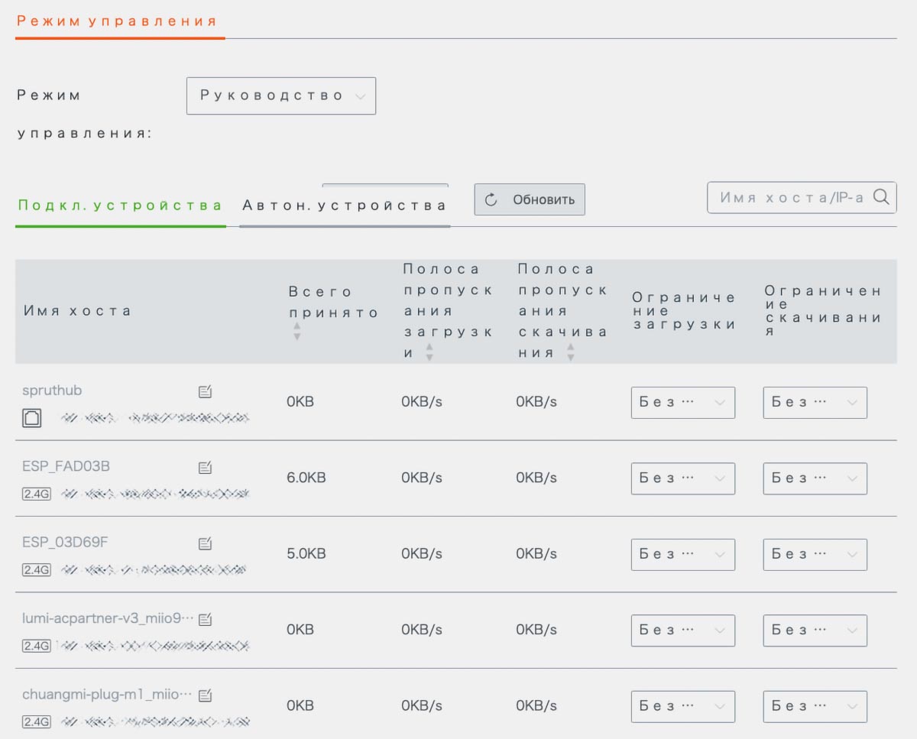Click search magnifier icon in host field

click(881, 197)
